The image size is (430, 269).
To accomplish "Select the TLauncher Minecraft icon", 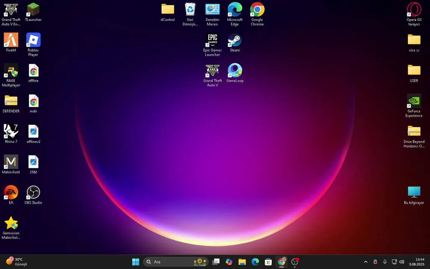I will pos(33,12).
